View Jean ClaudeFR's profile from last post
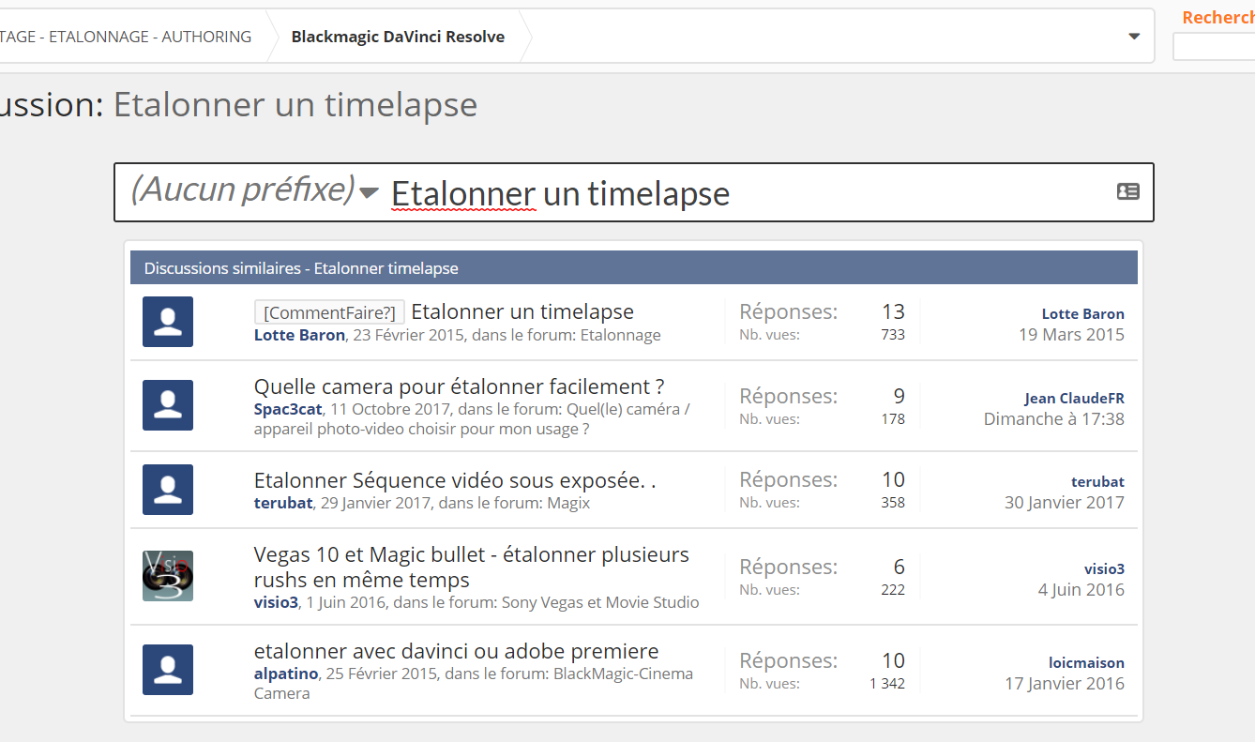The height and width of the screenshot is (742, 1255). 1074,398
